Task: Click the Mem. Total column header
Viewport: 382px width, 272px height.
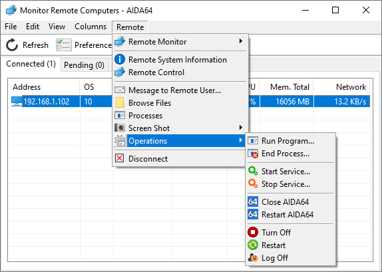Action: coord(287,87)
